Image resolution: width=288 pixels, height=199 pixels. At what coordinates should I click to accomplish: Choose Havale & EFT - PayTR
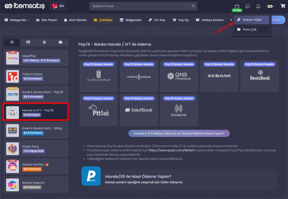pyautogui.click(x=36, y=112)
